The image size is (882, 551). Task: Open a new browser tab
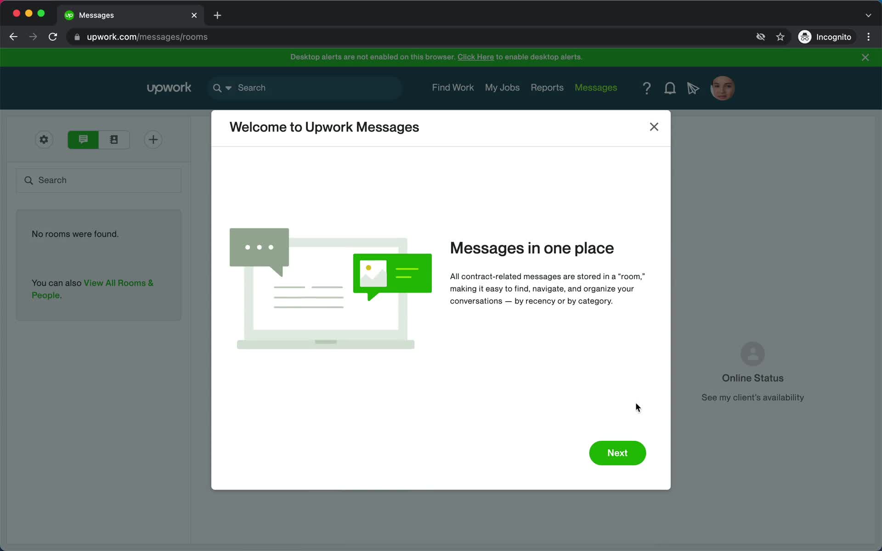coord(217,15)
